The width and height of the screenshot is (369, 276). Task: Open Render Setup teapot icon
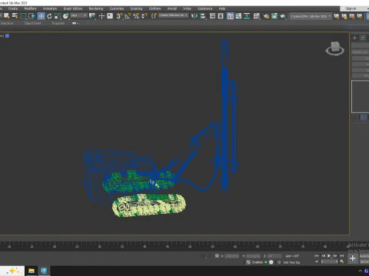tap(266, 16)
